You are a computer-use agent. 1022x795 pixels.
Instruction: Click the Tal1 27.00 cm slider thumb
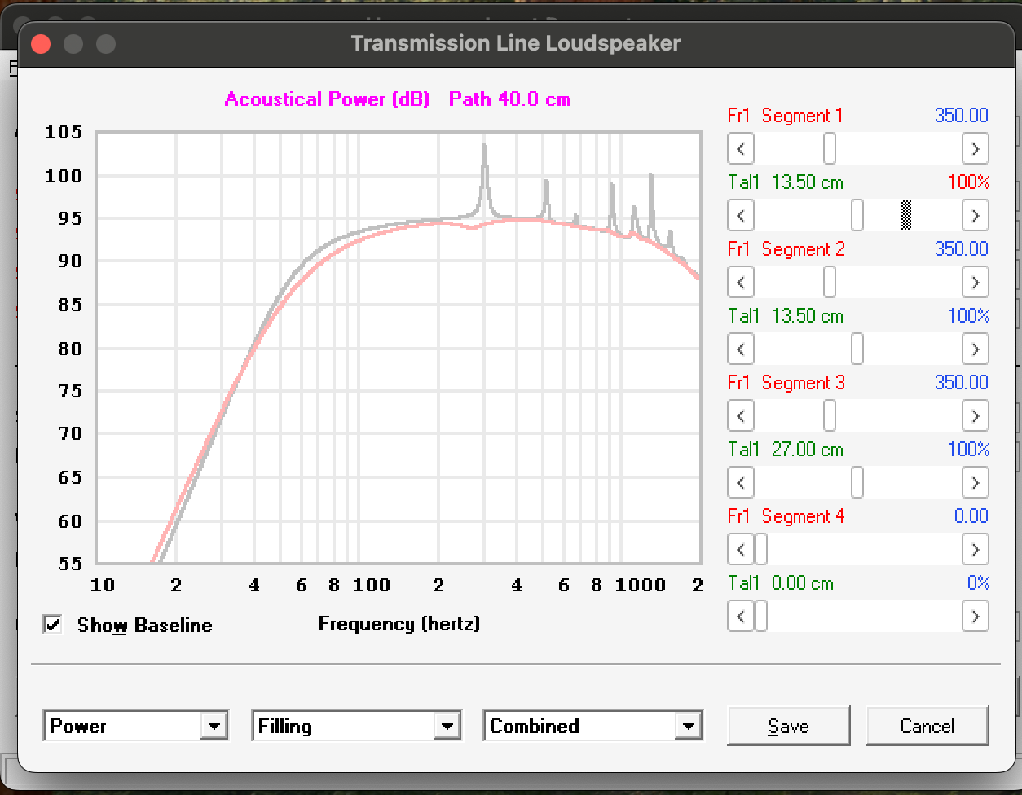[x=857, y=483]
